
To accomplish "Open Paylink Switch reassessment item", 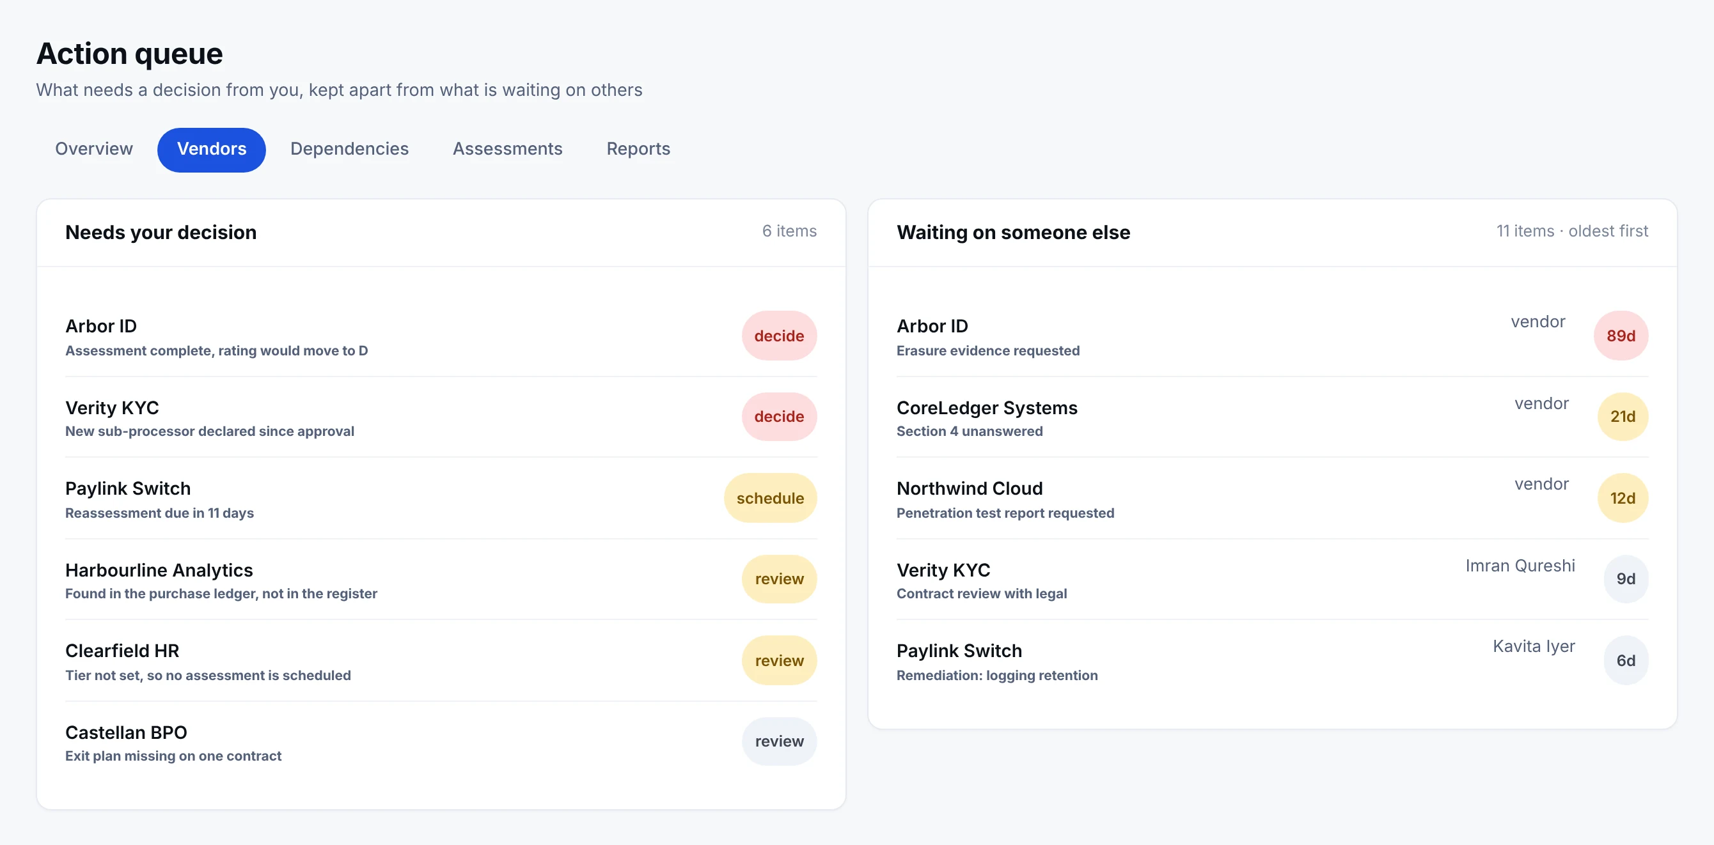I will tap(441, 499).
